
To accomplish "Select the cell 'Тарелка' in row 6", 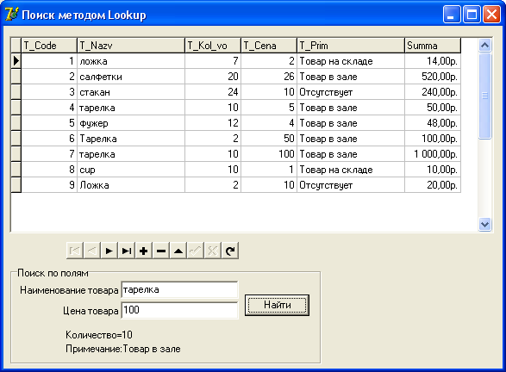I will 131,139.
